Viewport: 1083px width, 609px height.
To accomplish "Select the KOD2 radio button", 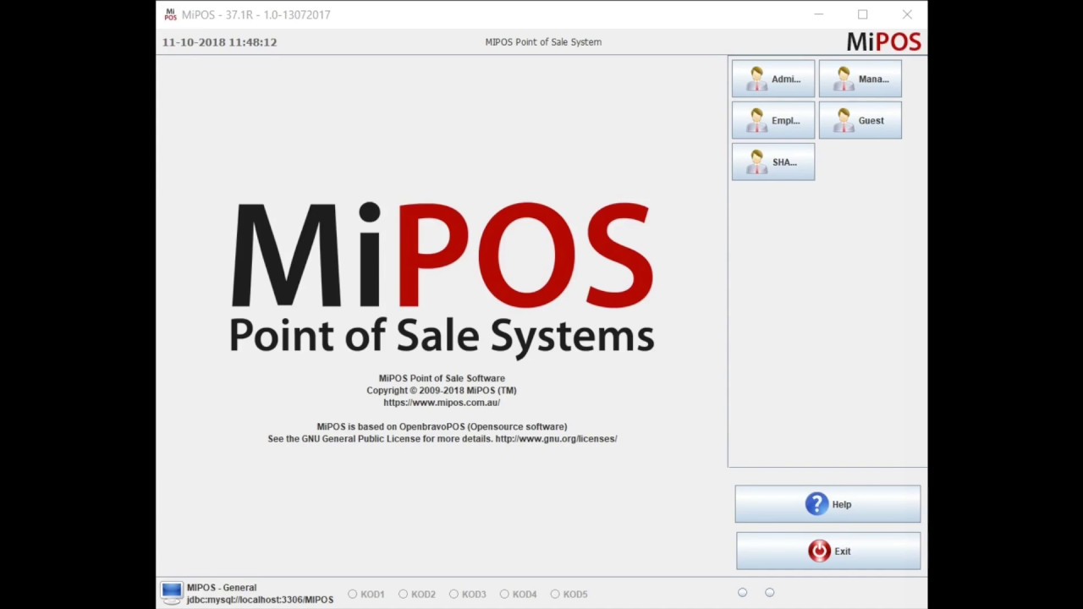I will coord(416,594).
